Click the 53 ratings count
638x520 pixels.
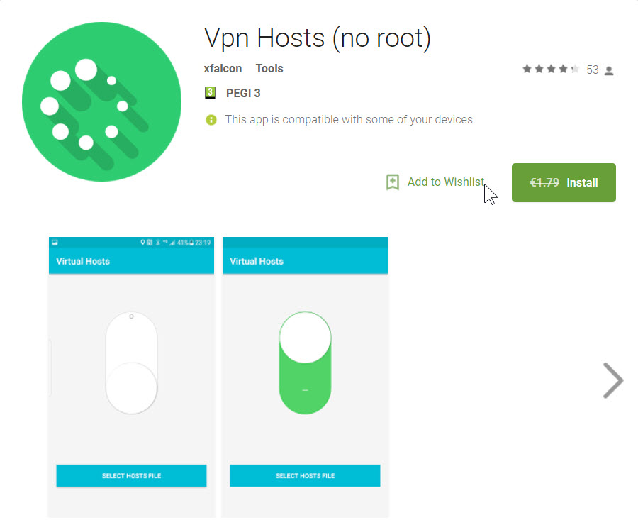[592, 70]
